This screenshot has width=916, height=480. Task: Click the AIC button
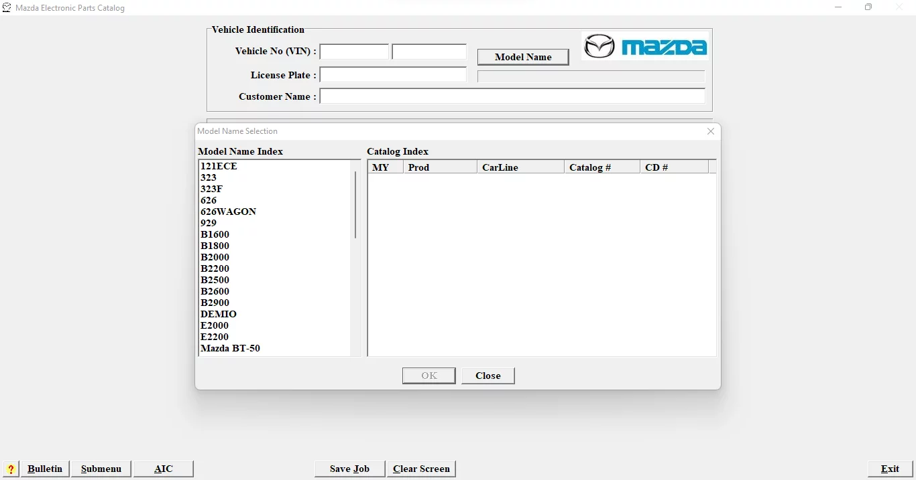click(164, 469)
